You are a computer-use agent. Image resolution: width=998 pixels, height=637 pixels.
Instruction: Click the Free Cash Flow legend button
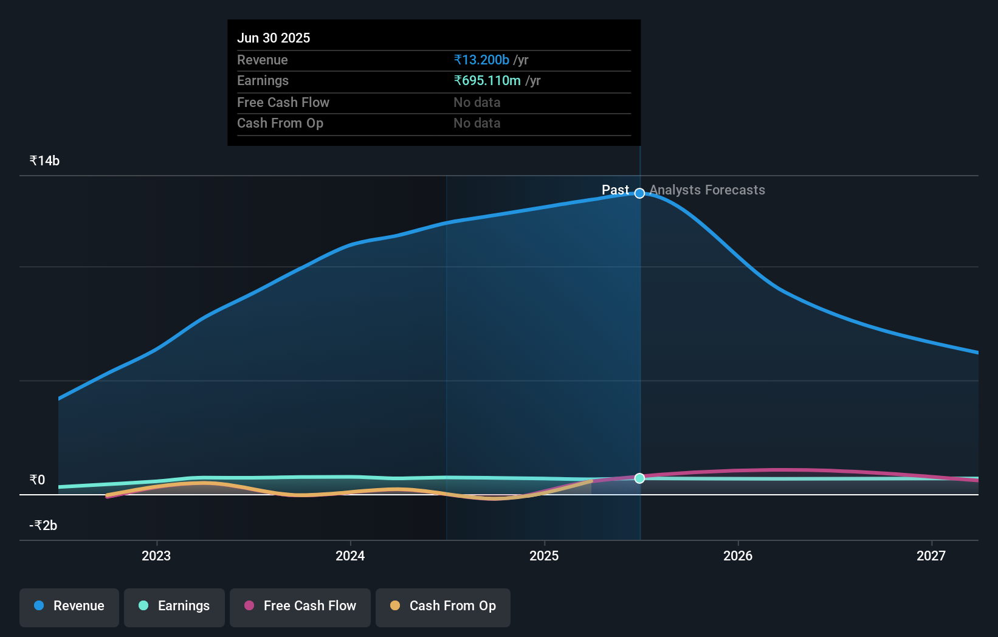tap(300, 607)
